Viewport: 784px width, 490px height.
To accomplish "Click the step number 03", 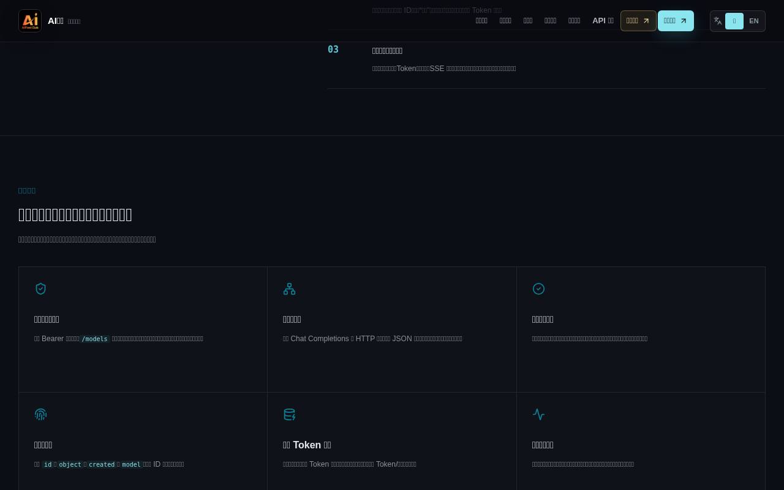I will point(333,50).
